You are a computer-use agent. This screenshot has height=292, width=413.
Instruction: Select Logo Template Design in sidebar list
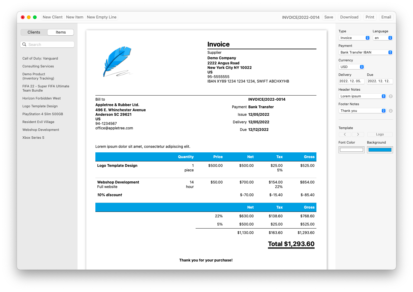[x=40, y=106]
